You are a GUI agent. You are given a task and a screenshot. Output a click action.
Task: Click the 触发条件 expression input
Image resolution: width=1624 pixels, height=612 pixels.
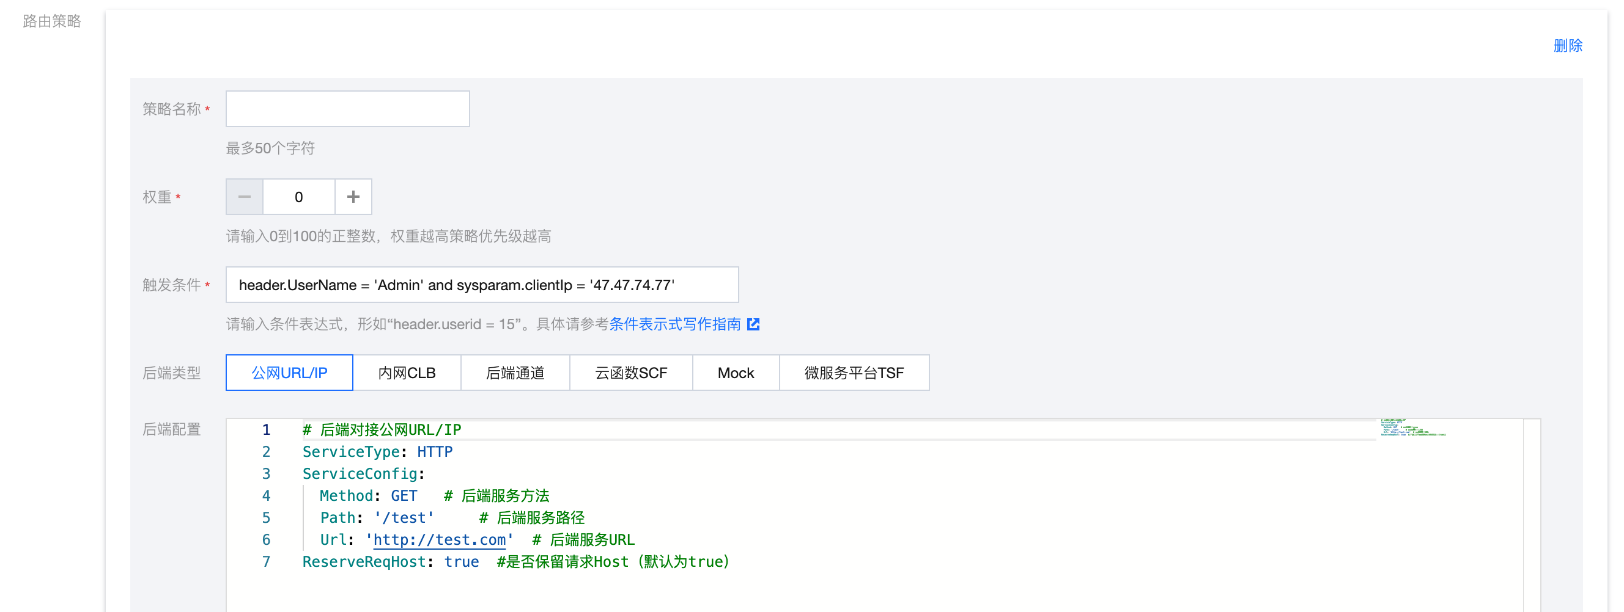pyautogui.click(x=482, y=285)
